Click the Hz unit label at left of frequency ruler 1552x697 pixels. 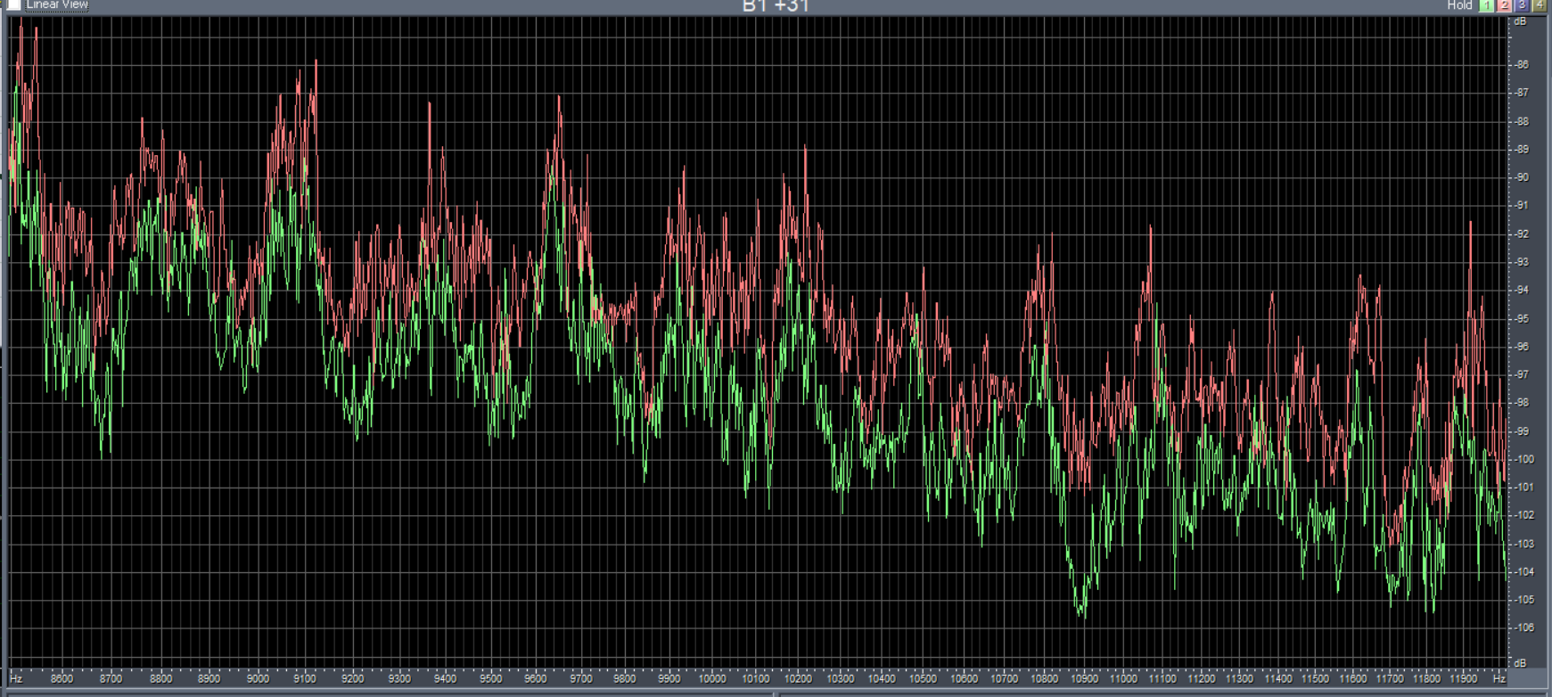point(15,678)
